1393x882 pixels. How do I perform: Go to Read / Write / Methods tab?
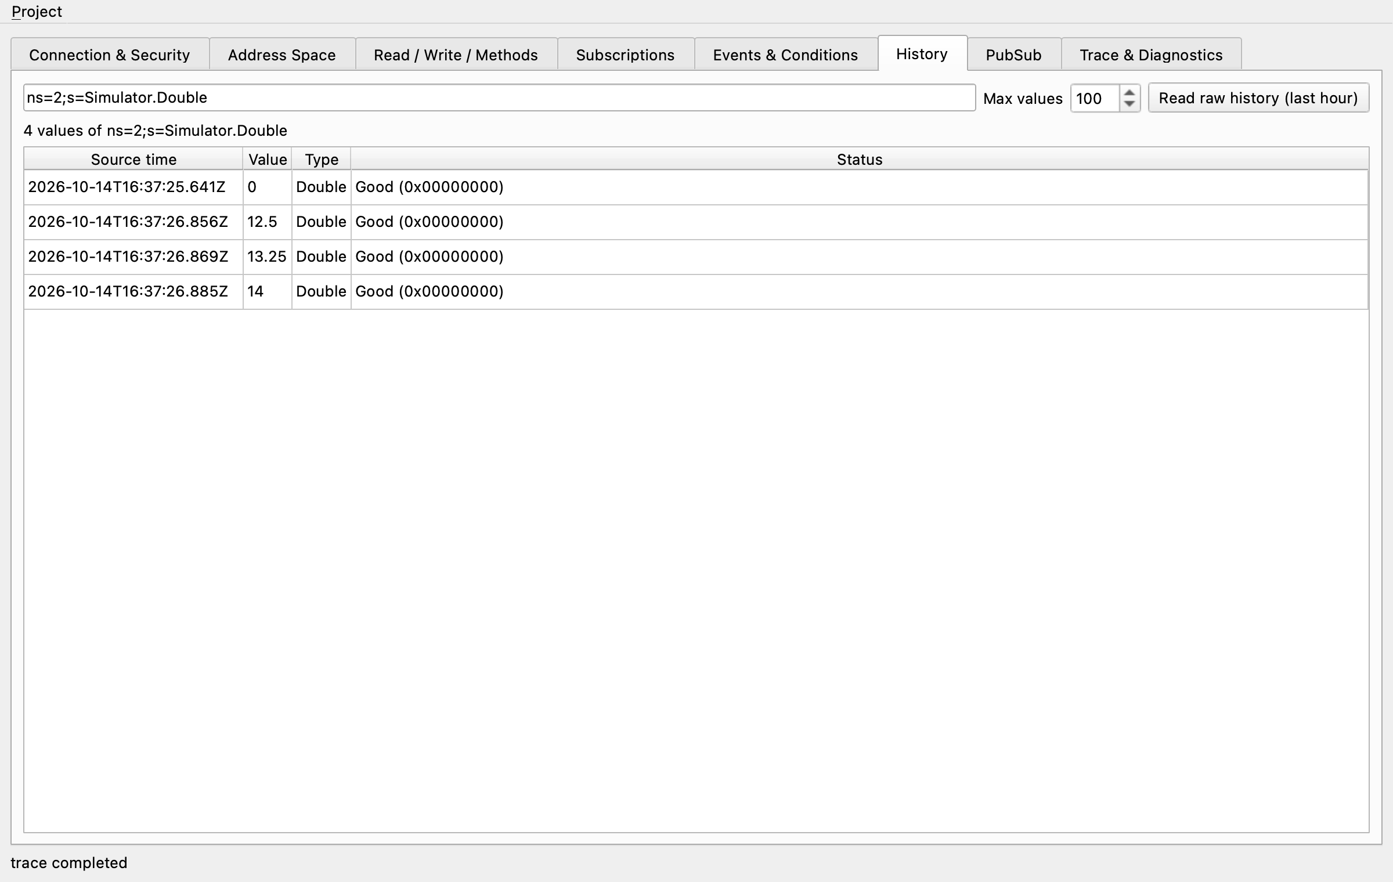coord(456,55)
